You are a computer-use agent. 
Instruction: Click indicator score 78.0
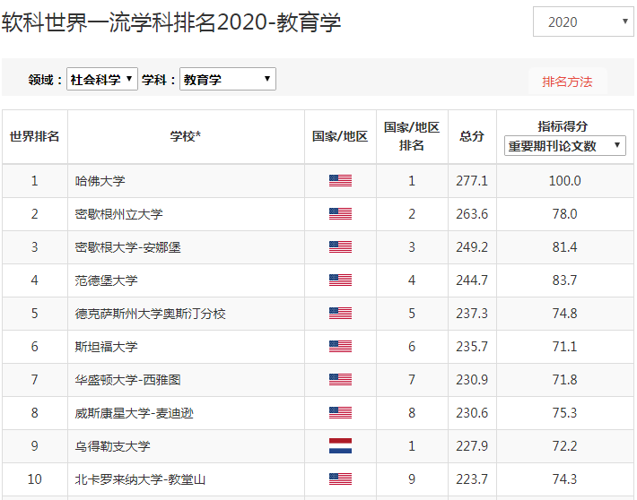point(564,214)
